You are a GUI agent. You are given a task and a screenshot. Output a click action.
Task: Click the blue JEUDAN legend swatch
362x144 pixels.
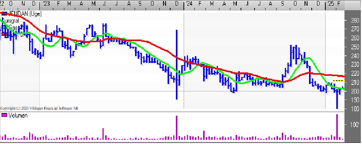click(5, 14)
